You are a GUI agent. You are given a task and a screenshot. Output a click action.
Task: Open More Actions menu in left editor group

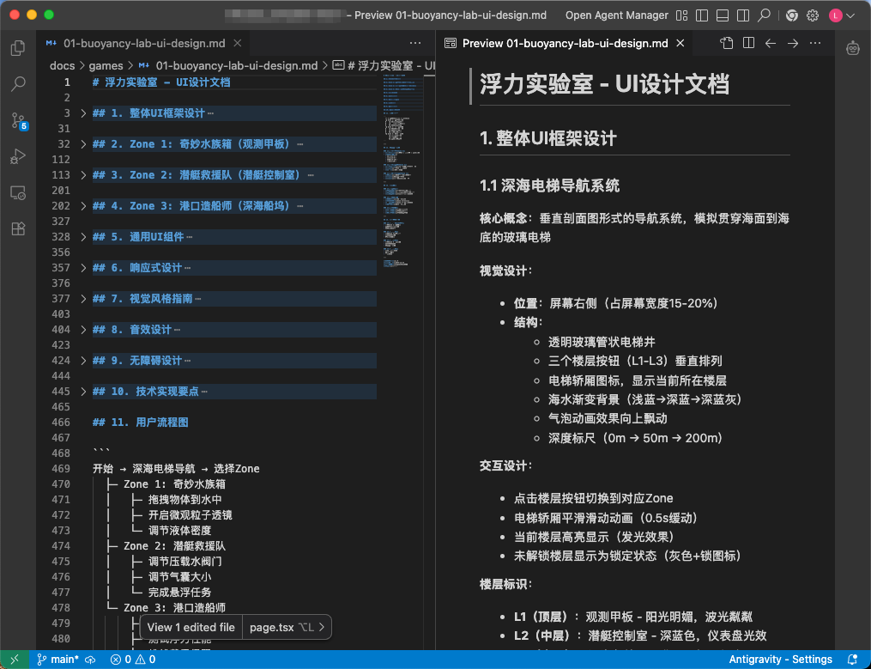click(415, 43)
